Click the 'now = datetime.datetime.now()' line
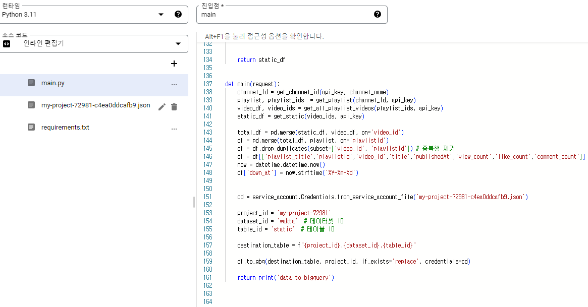The width and height of the screenshot is (588, 307). point(281,165)
